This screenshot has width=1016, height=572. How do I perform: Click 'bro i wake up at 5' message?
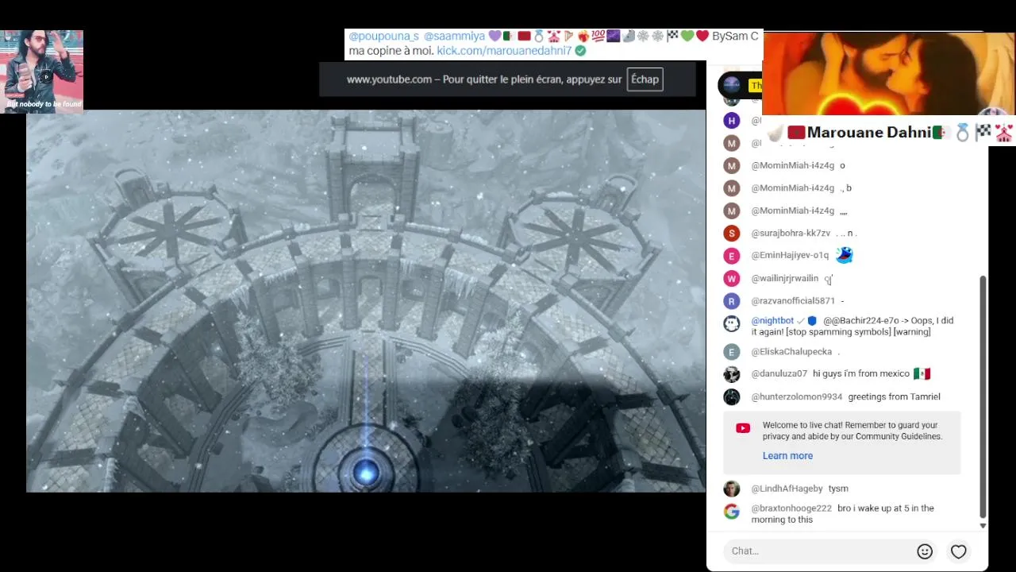(843, 514)
